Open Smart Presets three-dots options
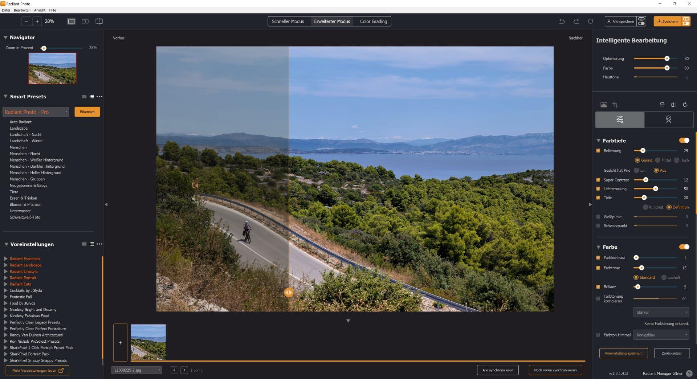Screen dimensions: 697x379 [99, 97]
